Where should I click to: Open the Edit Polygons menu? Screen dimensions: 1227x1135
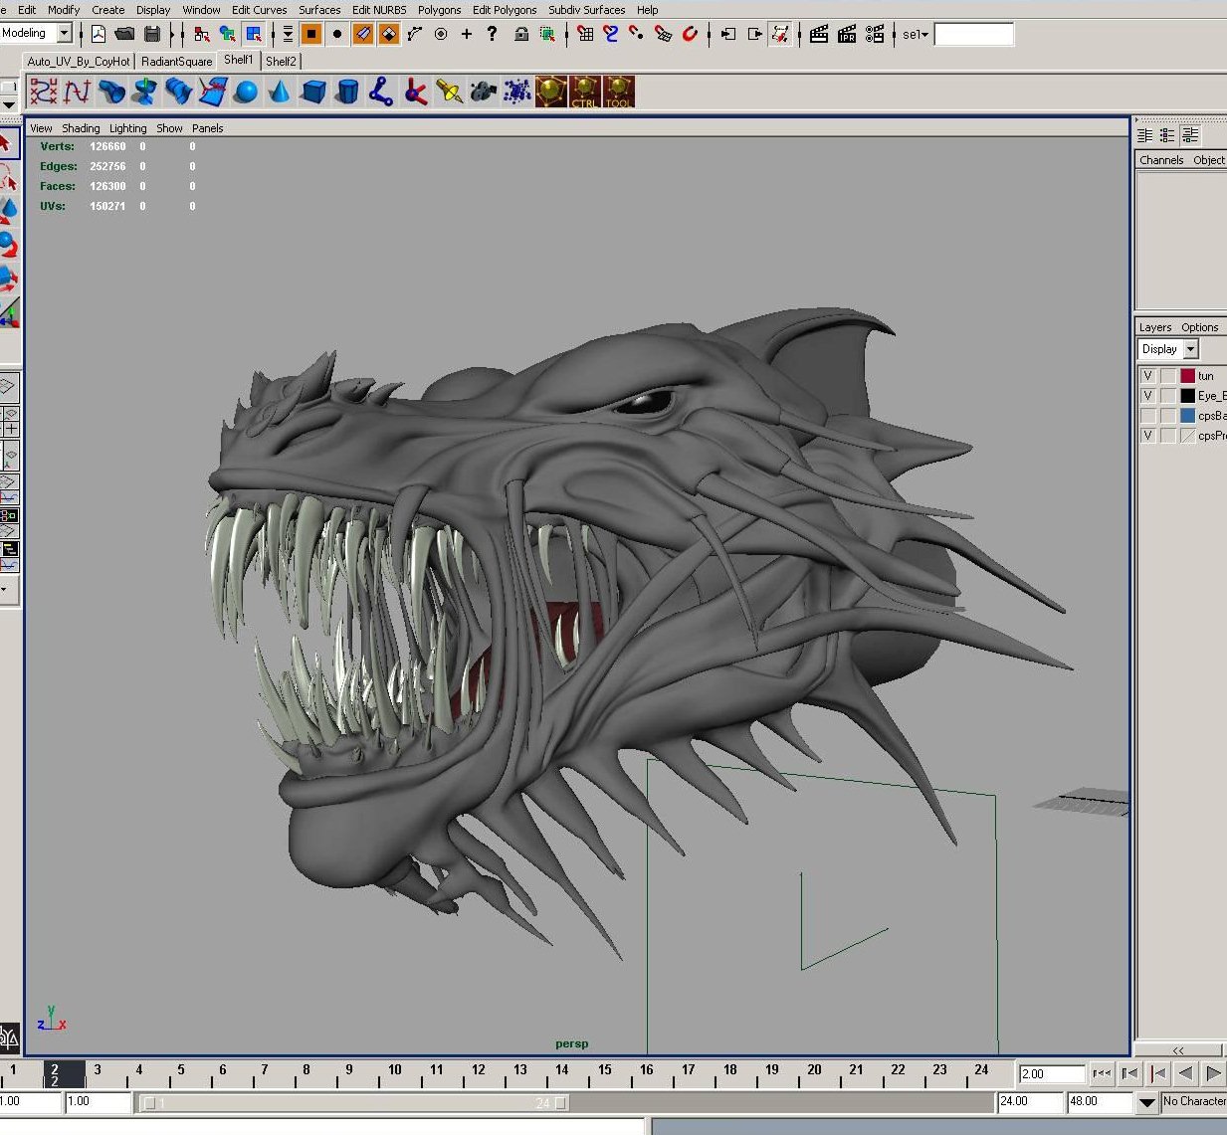(504, 10)
